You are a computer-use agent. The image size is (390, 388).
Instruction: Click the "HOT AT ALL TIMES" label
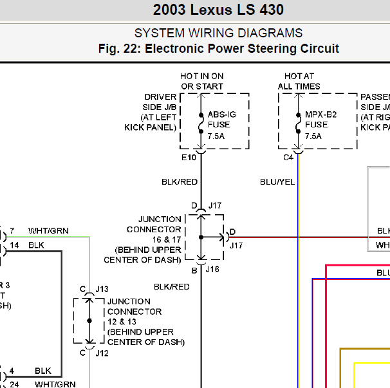(299, 81)
